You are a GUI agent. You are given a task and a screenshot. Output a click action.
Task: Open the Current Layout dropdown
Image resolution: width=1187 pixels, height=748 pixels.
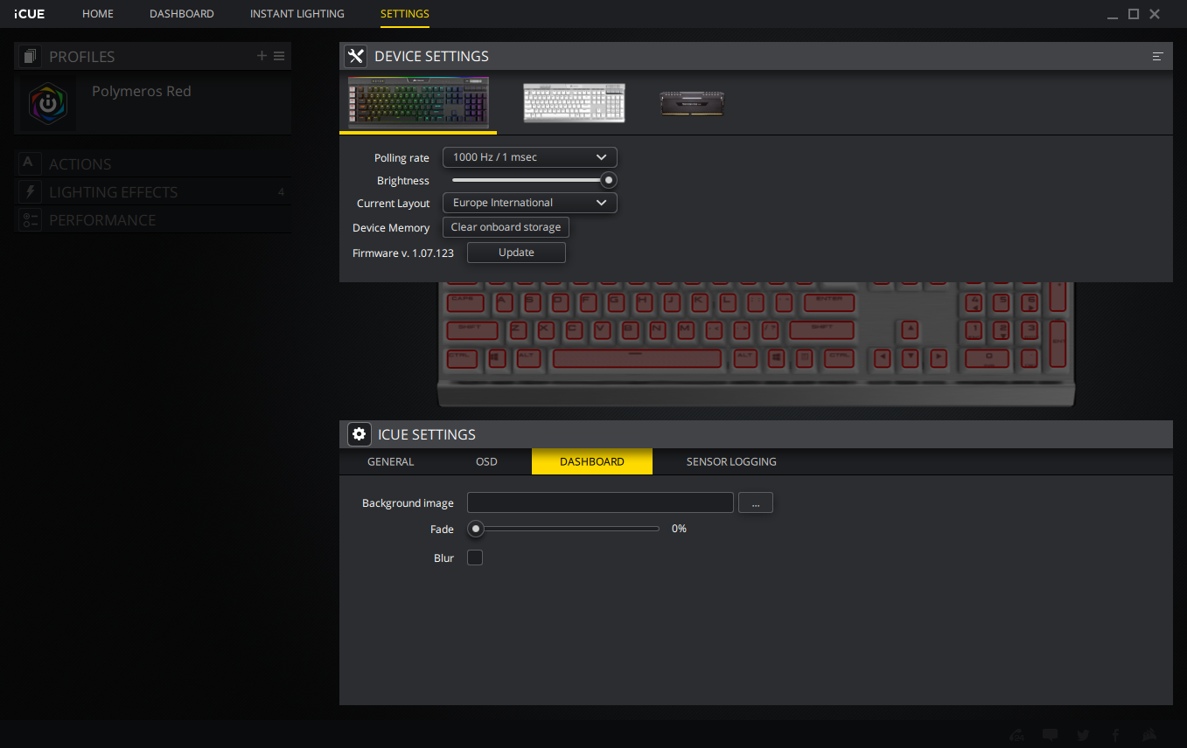point(530,203)
